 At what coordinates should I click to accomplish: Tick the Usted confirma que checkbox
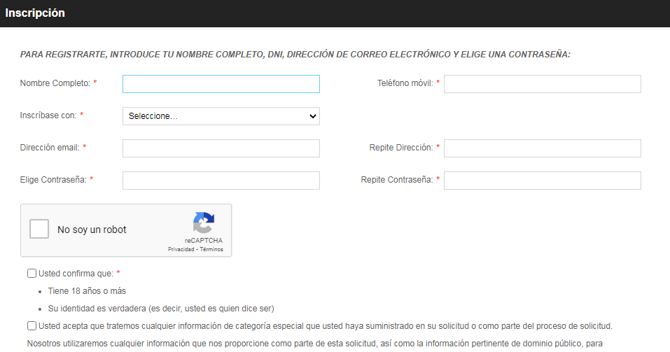click(x=32, y=274)
